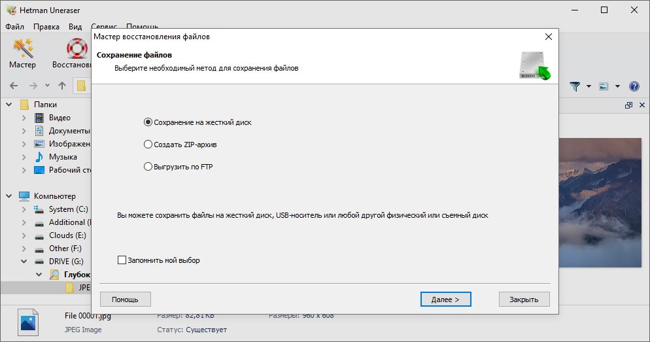The width and height of the screenshot is (650, 342).
Task: Open the Правка menu
Action: pos(46,27)
